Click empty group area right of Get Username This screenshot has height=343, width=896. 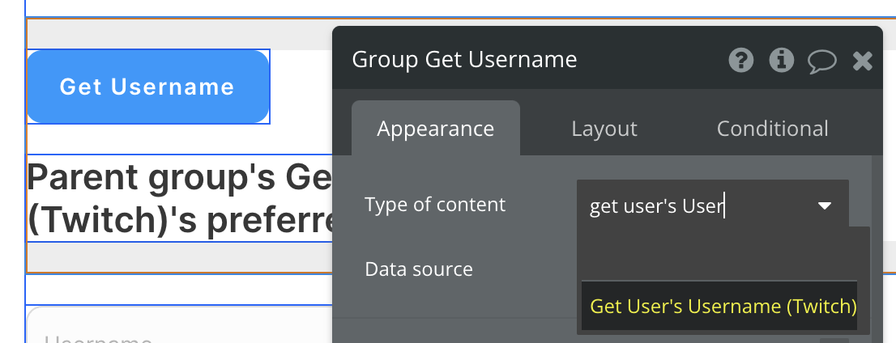300,87
